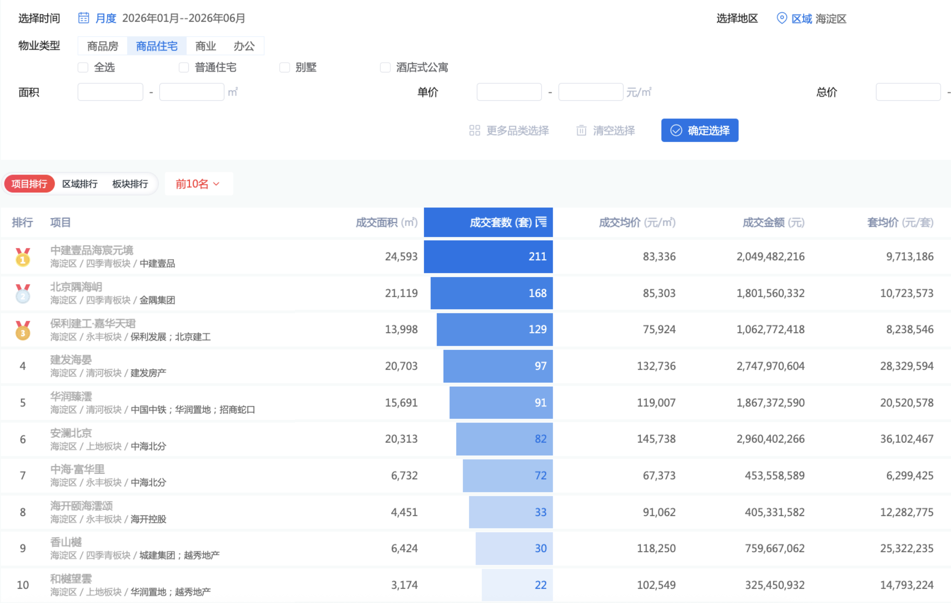
Task: Click the 211 bar for 中建壹品海宸元境
Action: 488,257
